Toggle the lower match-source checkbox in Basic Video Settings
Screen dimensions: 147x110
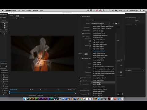point(121,72)
